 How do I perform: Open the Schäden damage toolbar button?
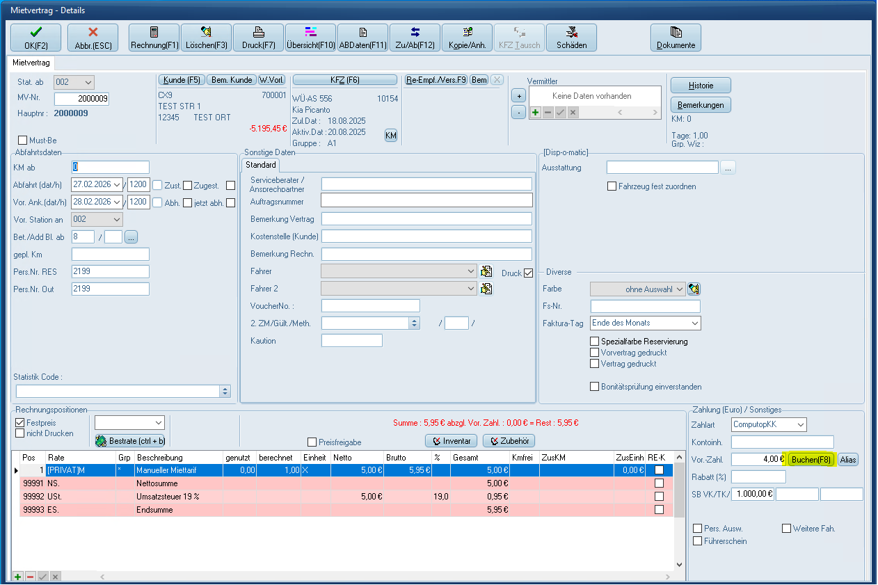(571, 38)
